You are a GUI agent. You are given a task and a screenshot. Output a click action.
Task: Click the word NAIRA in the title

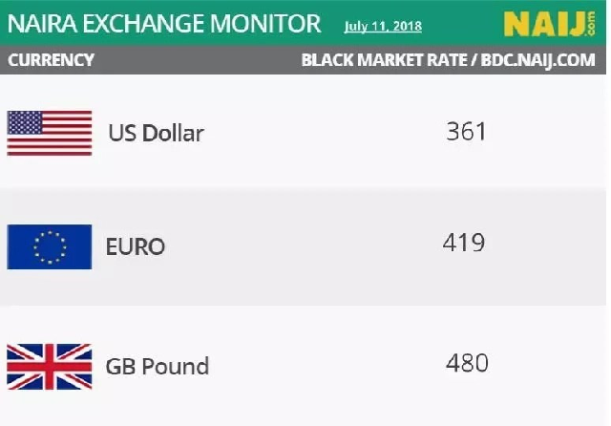point(42,22)
